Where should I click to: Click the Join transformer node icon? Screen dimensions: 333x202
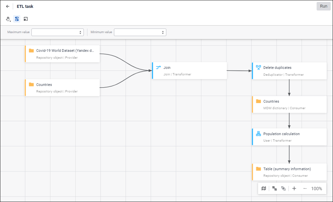tap(158, 68)
